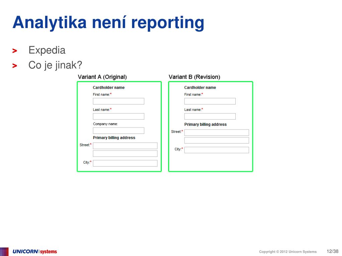Click the First name field in Variant A
Screen dimensions: 342x256
coord(118,101)
